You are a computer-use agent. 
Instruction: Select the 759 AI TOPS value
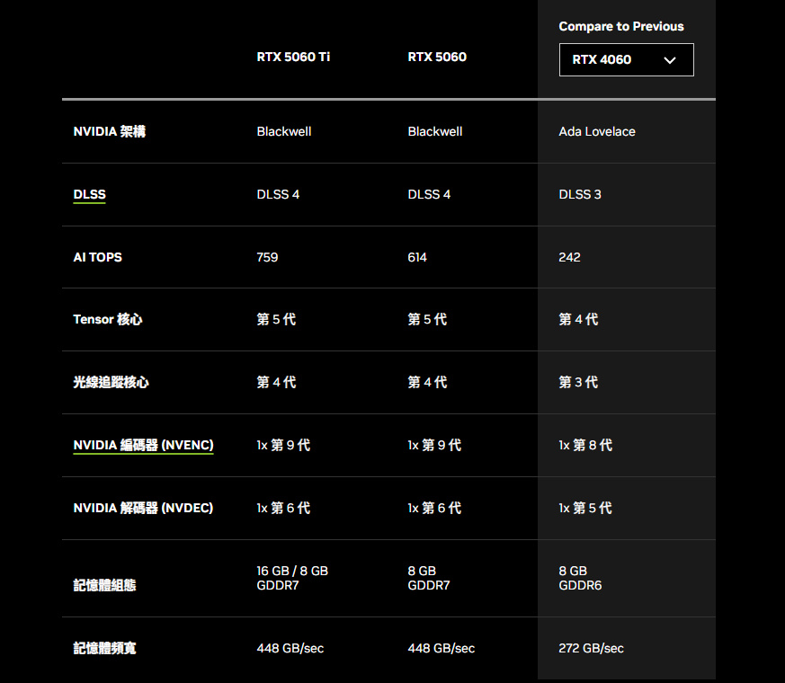[x=267, y=257]
